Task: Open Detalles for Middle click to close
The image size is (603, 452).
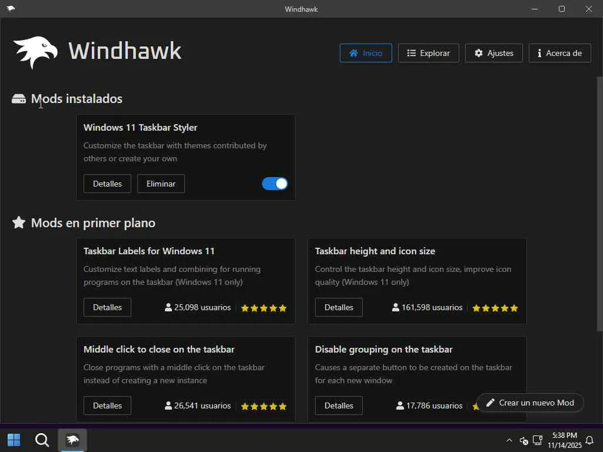Action: (107, 406)
